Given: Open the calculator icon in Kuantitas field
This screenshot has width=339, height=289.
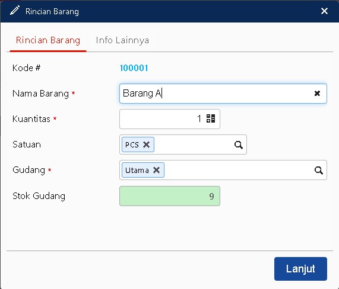Looking at the screenshot, I should click(x=211, y=118).
